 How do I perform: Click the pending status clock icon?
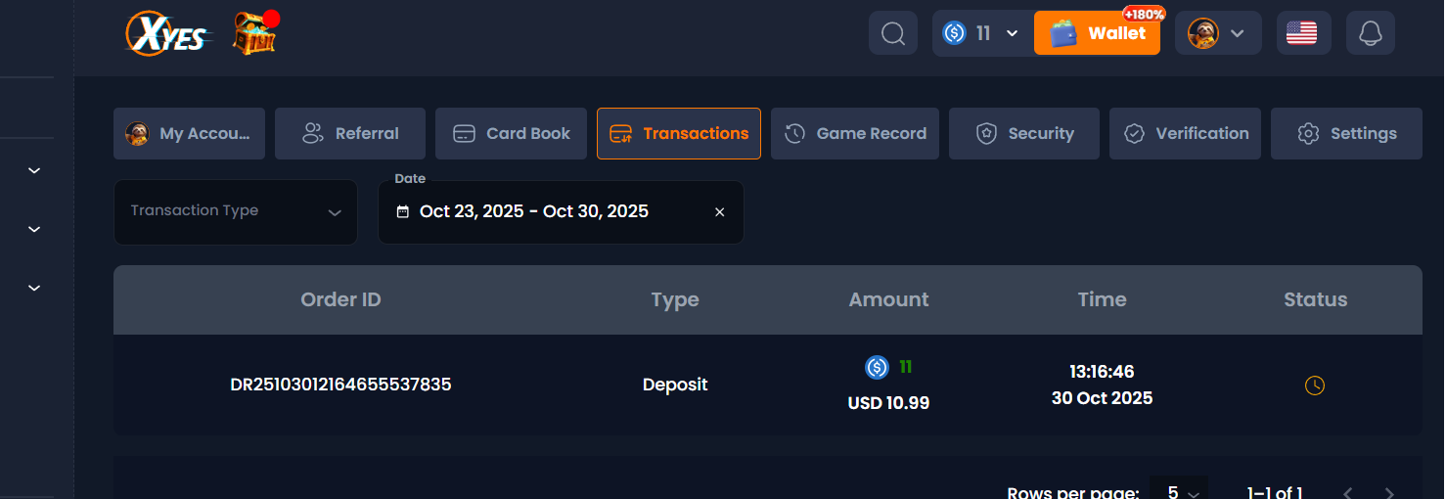(1315, 386)
